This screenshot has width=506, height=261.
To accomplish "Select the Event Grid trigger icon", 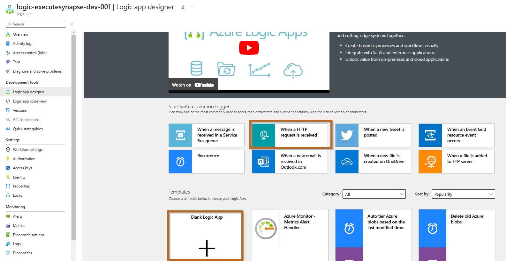I will pyautogui.click(x=430, y=135).
